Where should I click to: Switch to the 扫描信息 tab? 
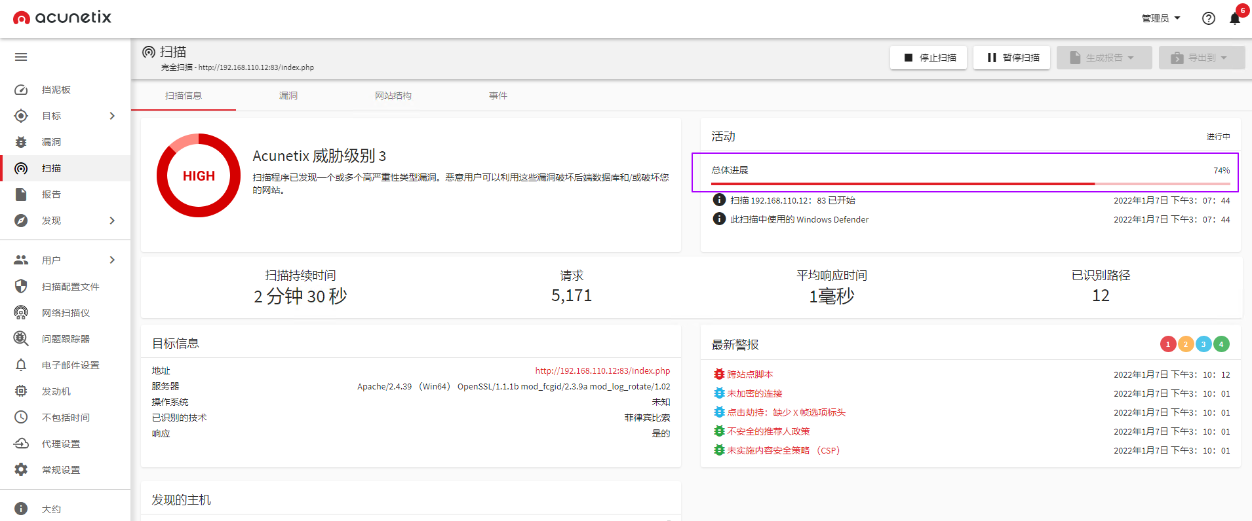[184, 96]
